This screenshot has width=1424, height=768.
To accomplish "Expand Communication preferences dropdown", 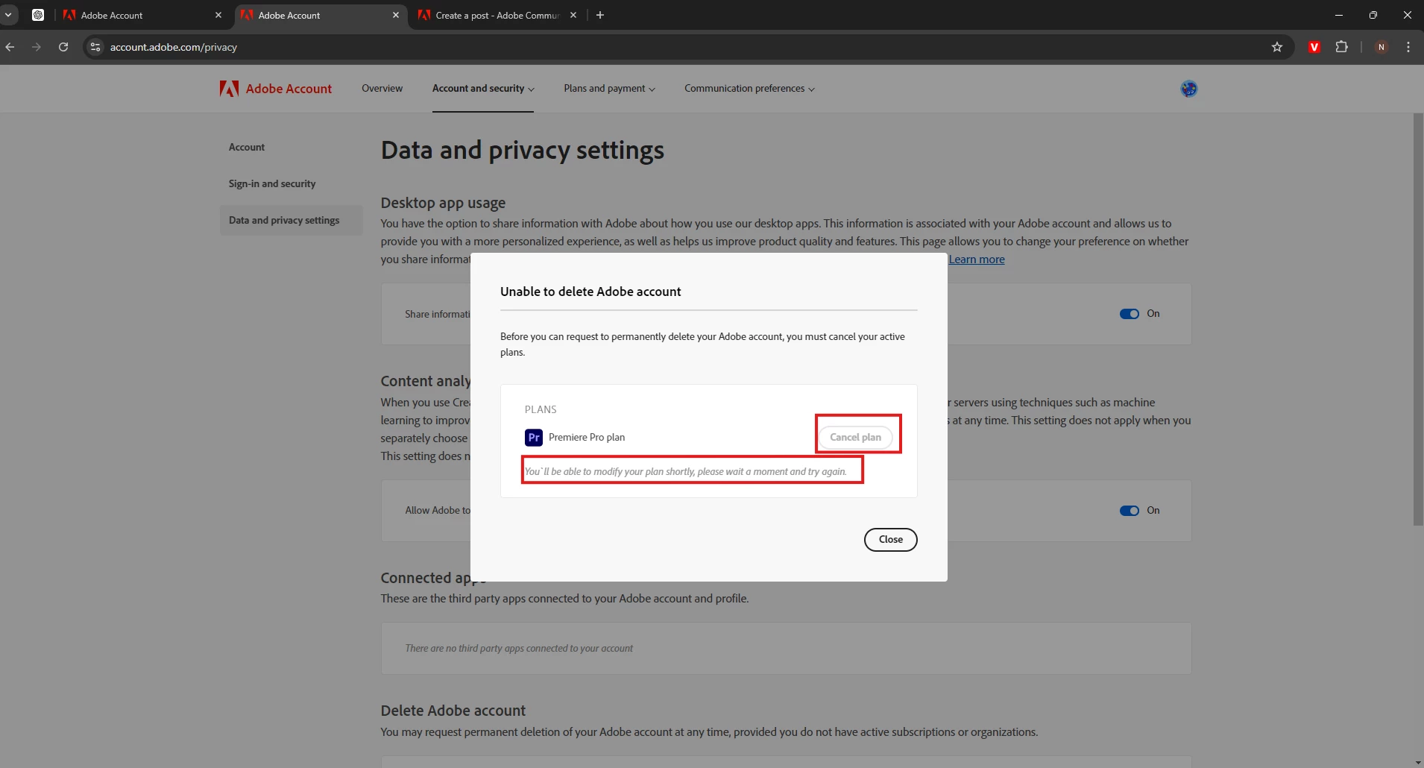I will click(x=749, y=89).
